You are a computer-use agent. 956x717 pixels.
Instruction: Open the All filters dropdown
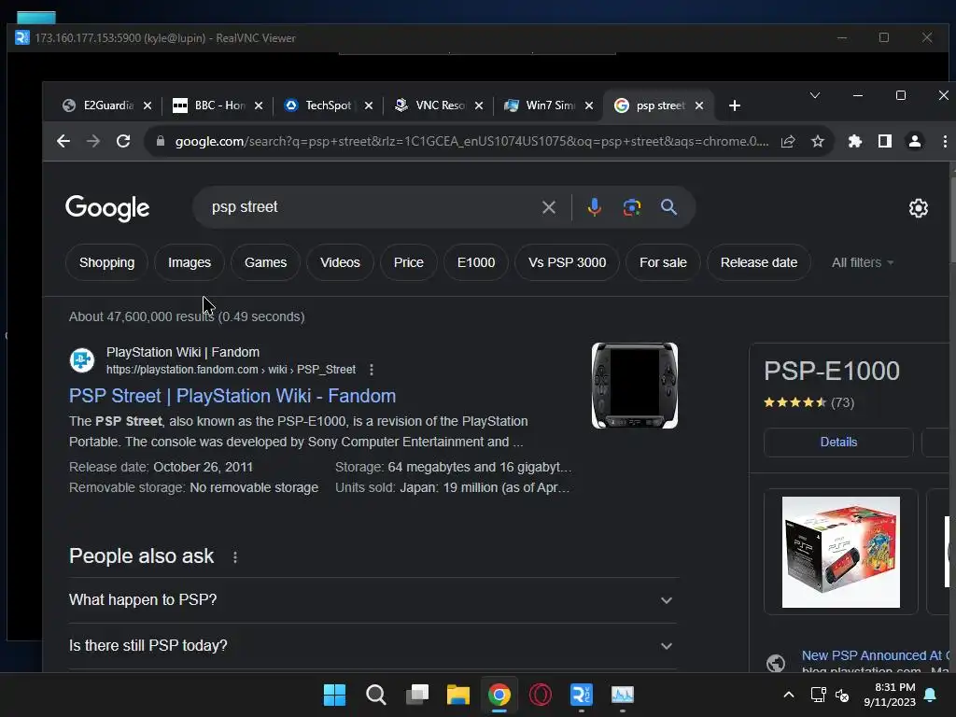click(x=862, y=262)
